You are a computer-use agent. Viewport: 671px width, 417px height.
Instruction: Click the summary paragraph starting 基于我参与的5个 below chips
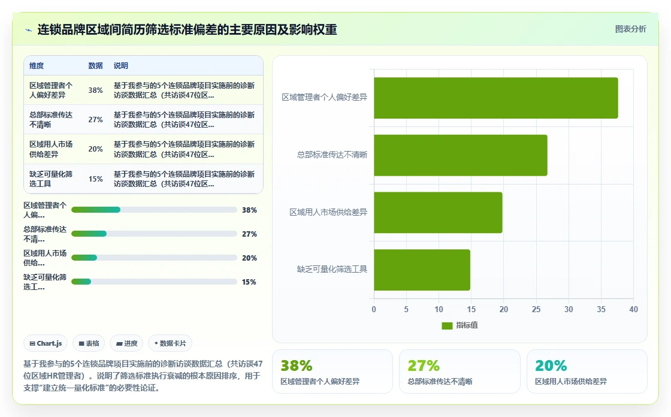[143, 376]
